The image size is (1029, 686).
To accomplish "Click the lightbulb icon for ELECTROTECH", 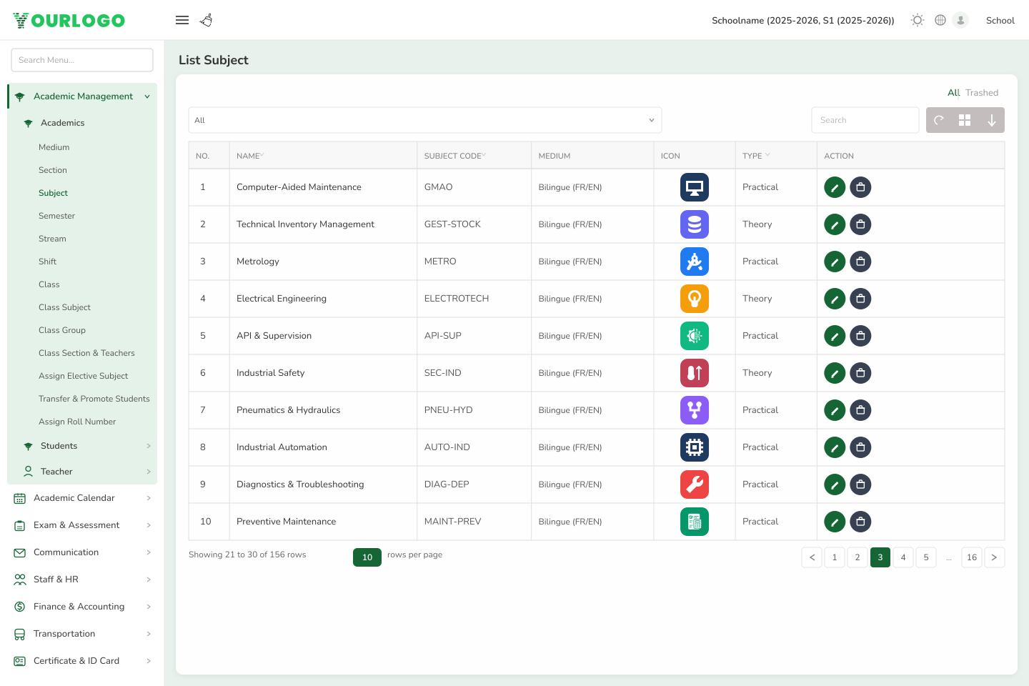I will click(x=695, y=299).
